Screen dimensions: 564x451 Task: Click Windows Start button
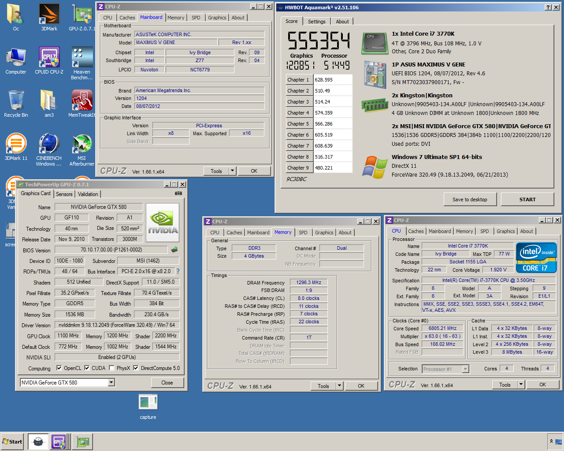pyautogui.click(x=12, y=441)
